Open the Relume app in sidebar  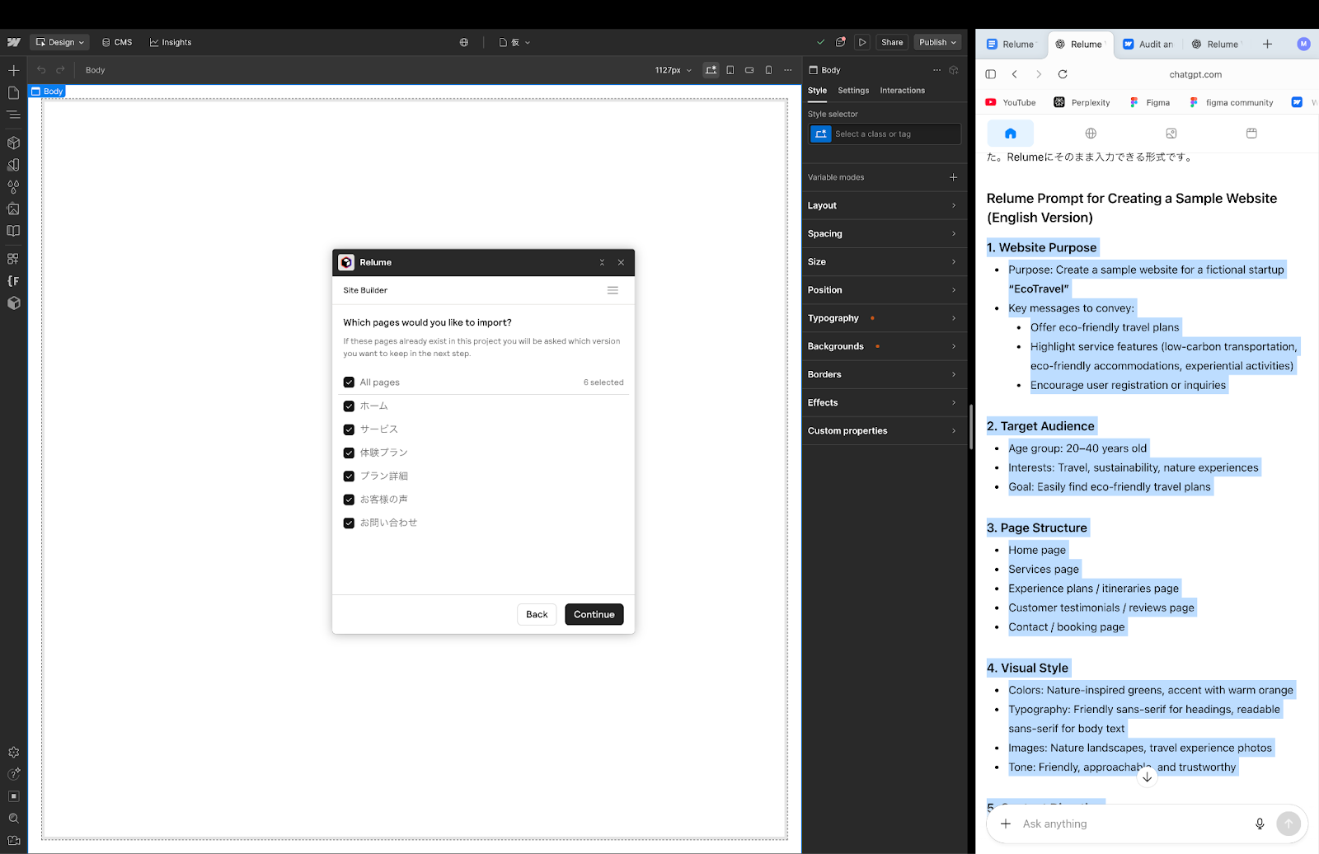coord(14,303)
